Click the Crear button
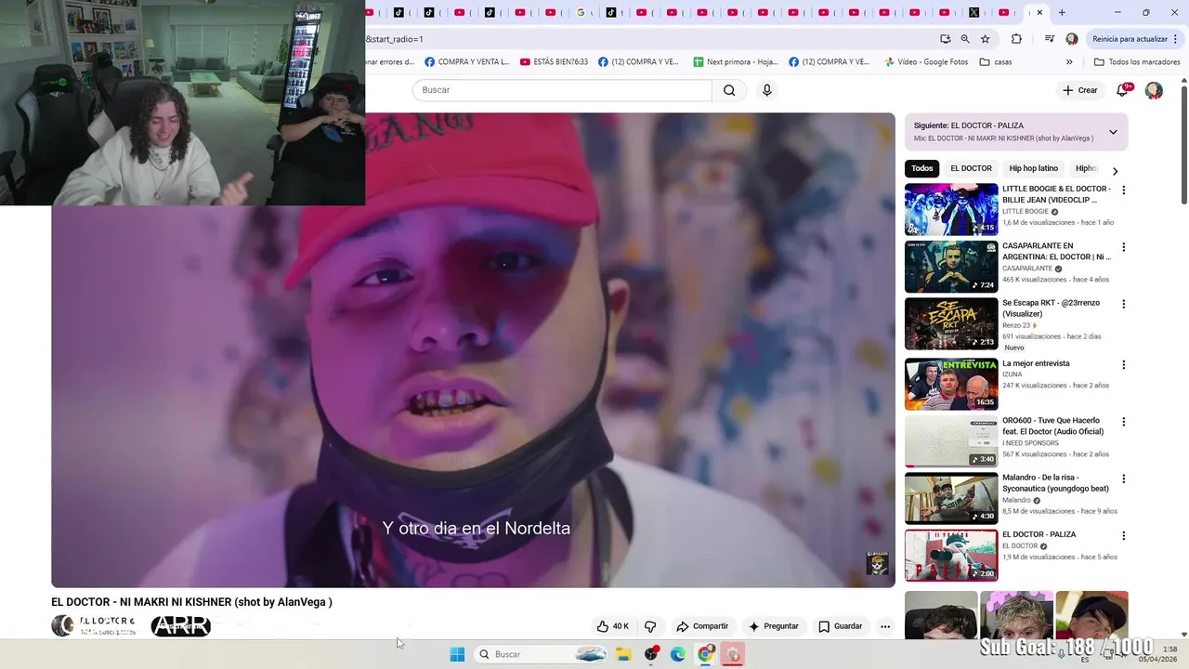 (x=1079, y=90)
